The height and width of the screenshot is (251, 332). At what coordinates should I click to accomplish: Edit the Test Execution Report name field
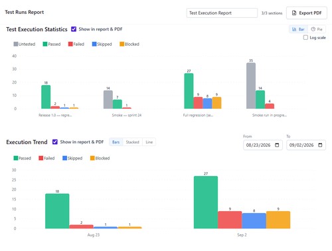[x=222, y=13]
